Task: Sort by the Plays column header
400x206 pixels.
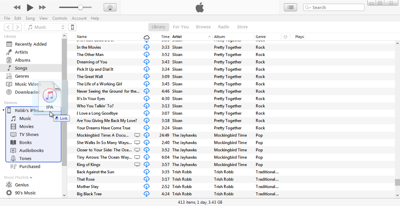Action: click(x=299, y=37)
